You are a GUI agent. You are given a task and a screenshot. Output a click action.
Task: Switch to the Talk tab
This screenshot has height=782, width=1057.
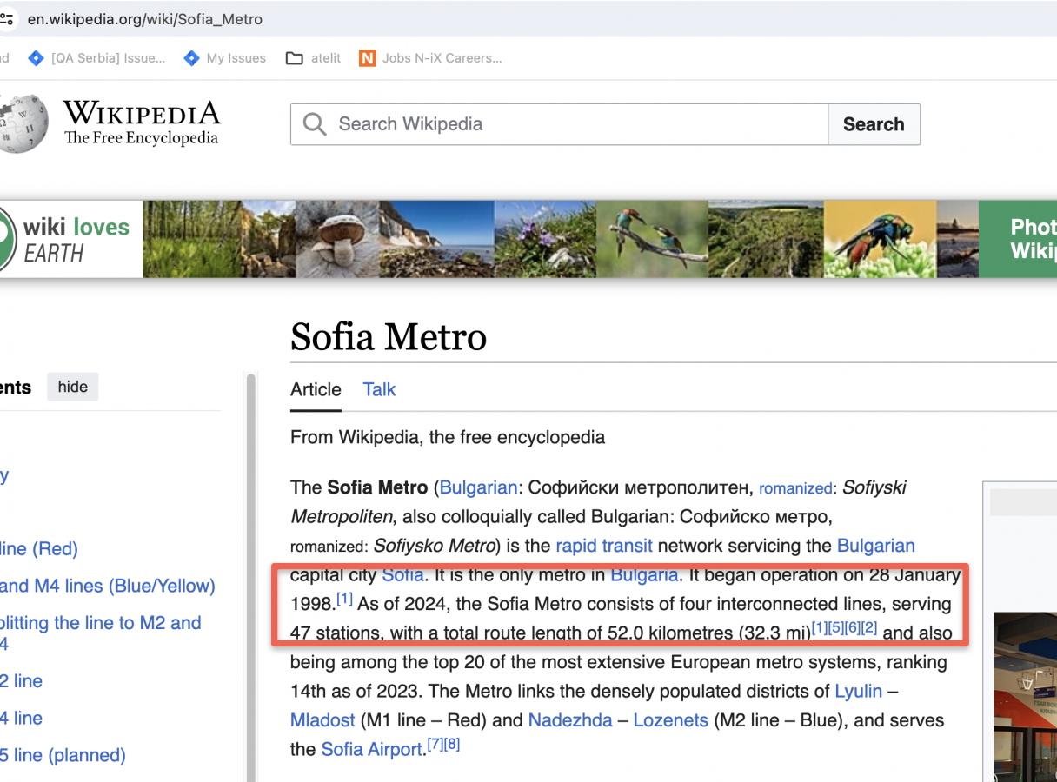379,389
